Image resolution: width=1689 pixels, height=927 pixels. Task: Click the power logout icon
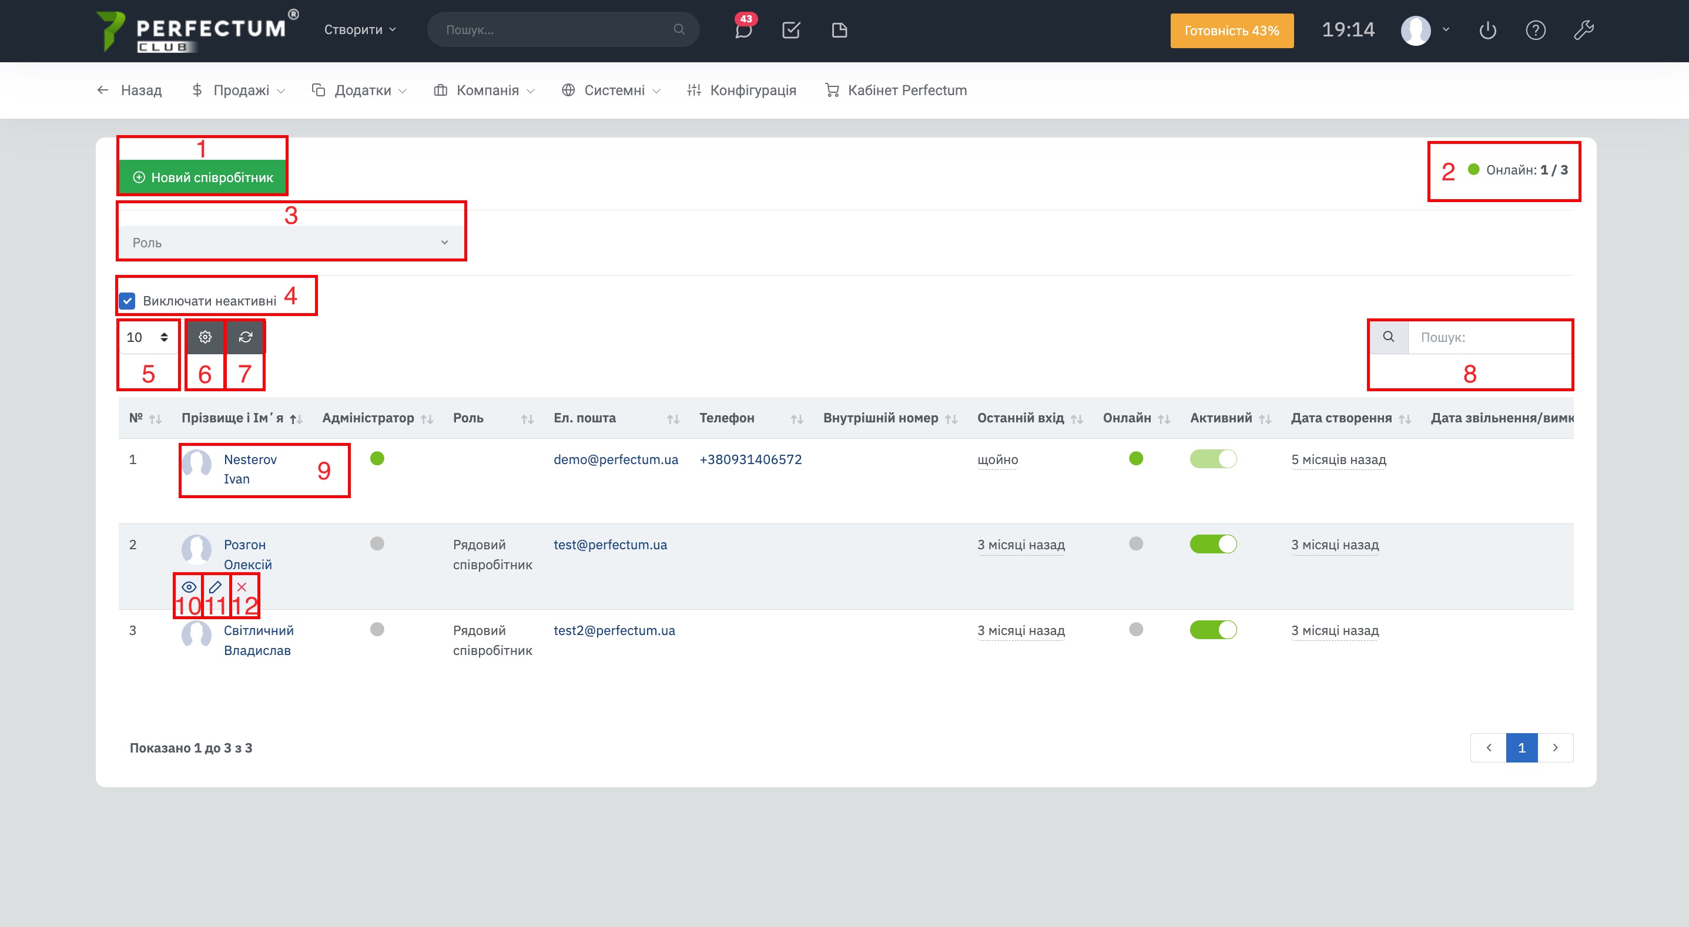(1487, 30)
